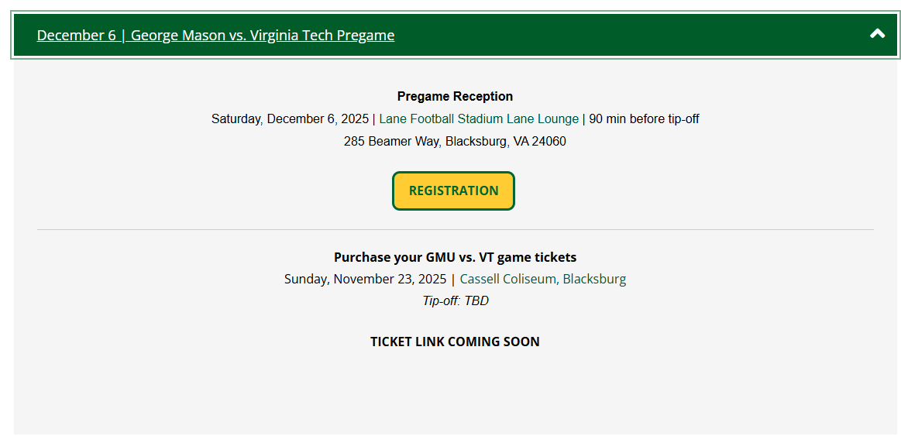Click the 90 min before tip-off text
The width and height of the screenshot is (901, 436).
pyautogui.click(x=644, y=119)
